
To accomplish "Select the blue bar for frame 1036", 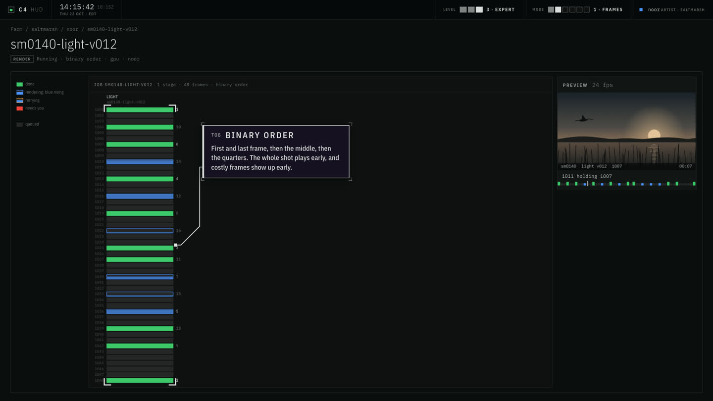I will point(140,311).
